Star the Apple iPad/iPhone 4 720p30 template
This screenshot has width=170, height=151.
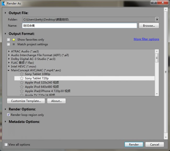pos(22,91)
